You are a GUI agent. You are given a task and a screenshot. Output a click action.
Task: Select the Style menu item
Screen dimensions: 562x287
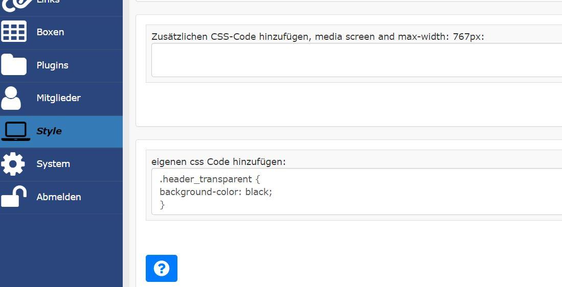(x=49, y=131)
